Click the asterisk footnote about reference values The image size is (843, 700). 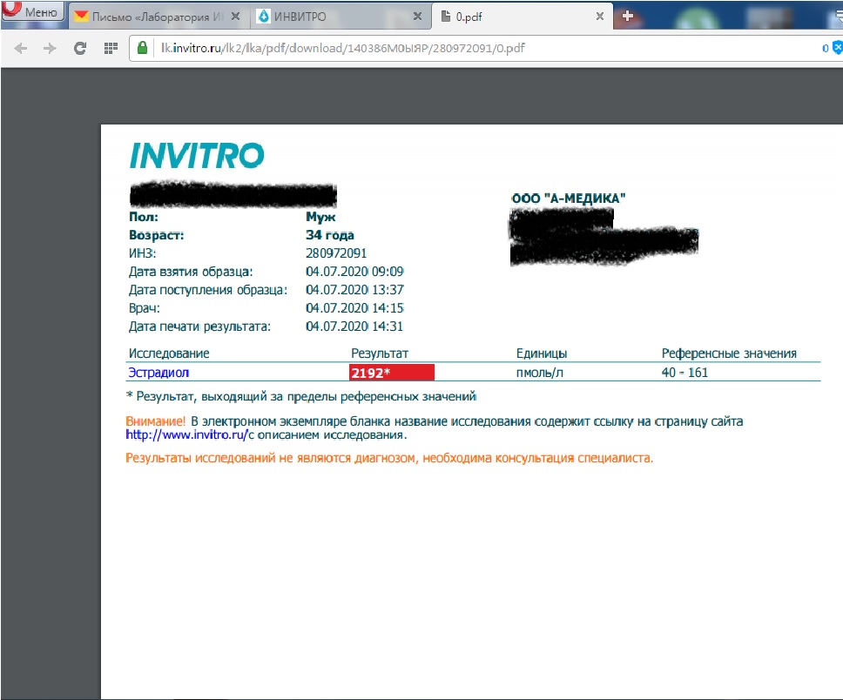click(301, 396)
